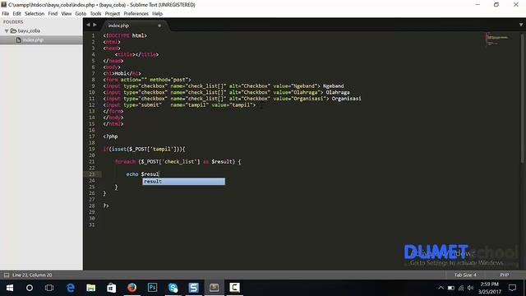Screen dimensions: 526x296
Task: Open Camtasia recorder taskbar icon
Action: (x=234, y=288)
